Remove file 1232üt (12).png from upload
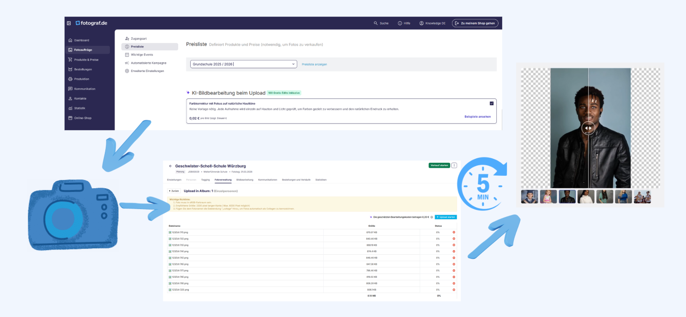The image size is (686, 317). 454,239
